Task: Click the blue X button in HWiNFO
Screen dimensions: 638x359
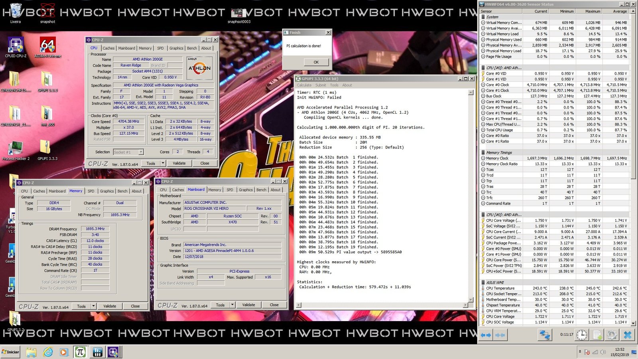Action: coord(627,335)
